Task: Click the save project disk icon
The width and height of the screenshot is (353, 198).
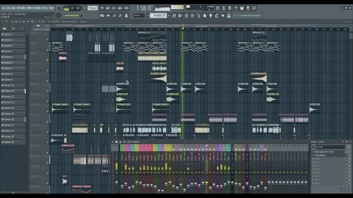Action: 242,8
